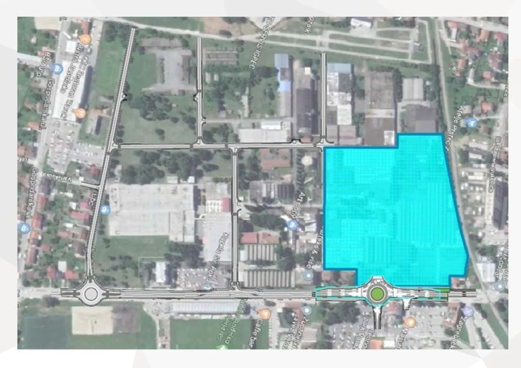Select the blue BS-Auto map marker
This screenshot has width=521, height=368.
(x=57, y=68)
